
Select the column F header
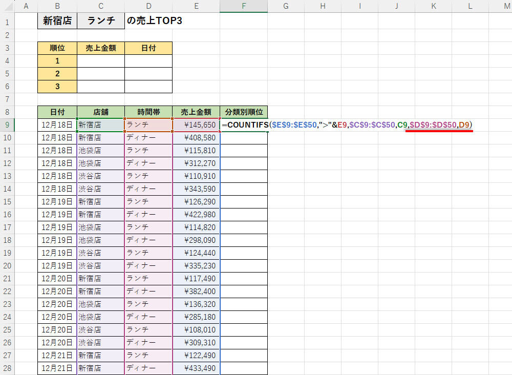pyautogui.click(x=243, y=6)
